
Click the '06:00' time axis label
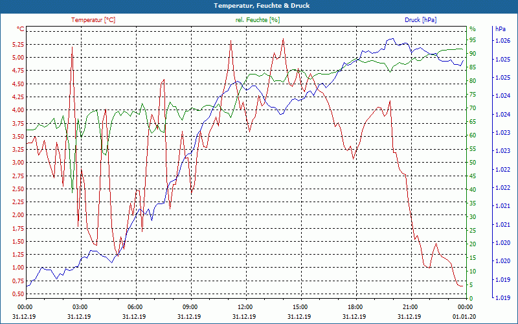[x=135, y=307]
